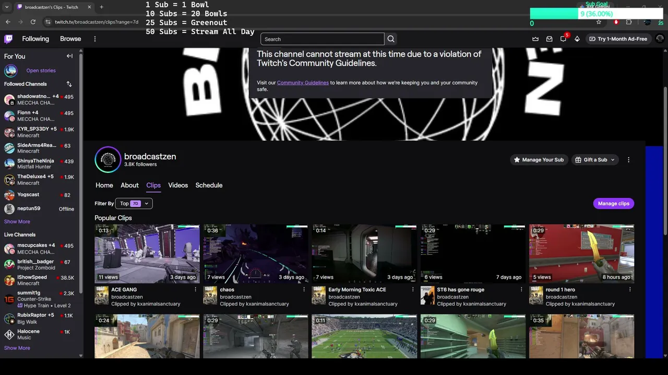Reload the page in browser
Image resolution: width=668 pixels, height=375 pixels.
33,22
